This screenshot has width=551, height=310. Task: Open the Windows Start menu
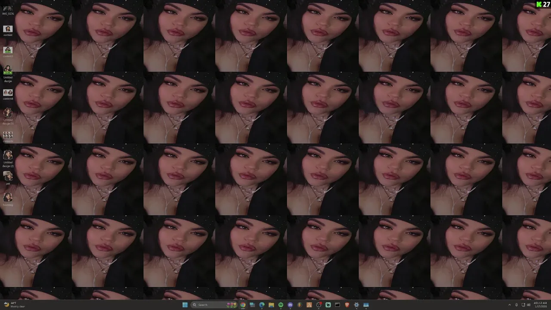click(x=185, y=305)
